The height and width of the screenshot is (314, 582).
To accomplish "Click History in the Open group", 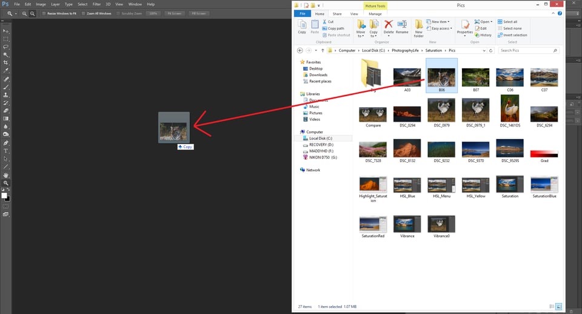I will tap(483, 35).
